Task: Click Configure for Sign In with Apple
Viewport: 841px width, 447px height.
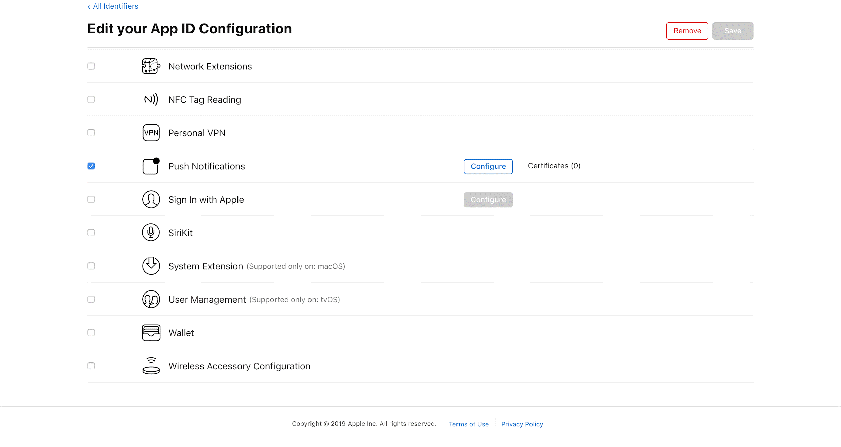Action: click(x=488, y=199)
